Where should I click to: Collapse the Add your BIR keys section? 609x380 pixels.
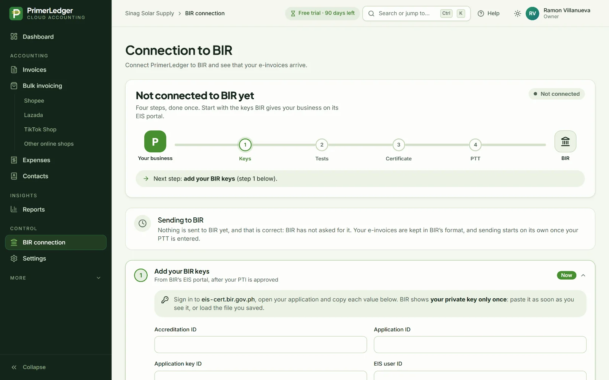pos(583,275)
